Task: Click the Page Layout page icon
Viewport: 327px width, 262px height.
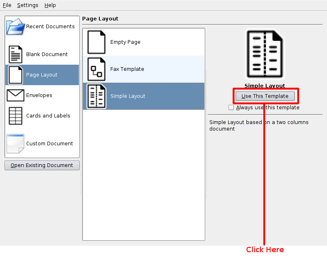Action: pos(16,75)
